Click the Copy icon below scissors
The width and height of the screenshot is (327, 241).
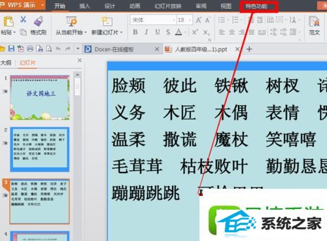(23, 32)
